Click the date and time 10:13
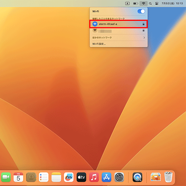186x186 pixels. 172,3
